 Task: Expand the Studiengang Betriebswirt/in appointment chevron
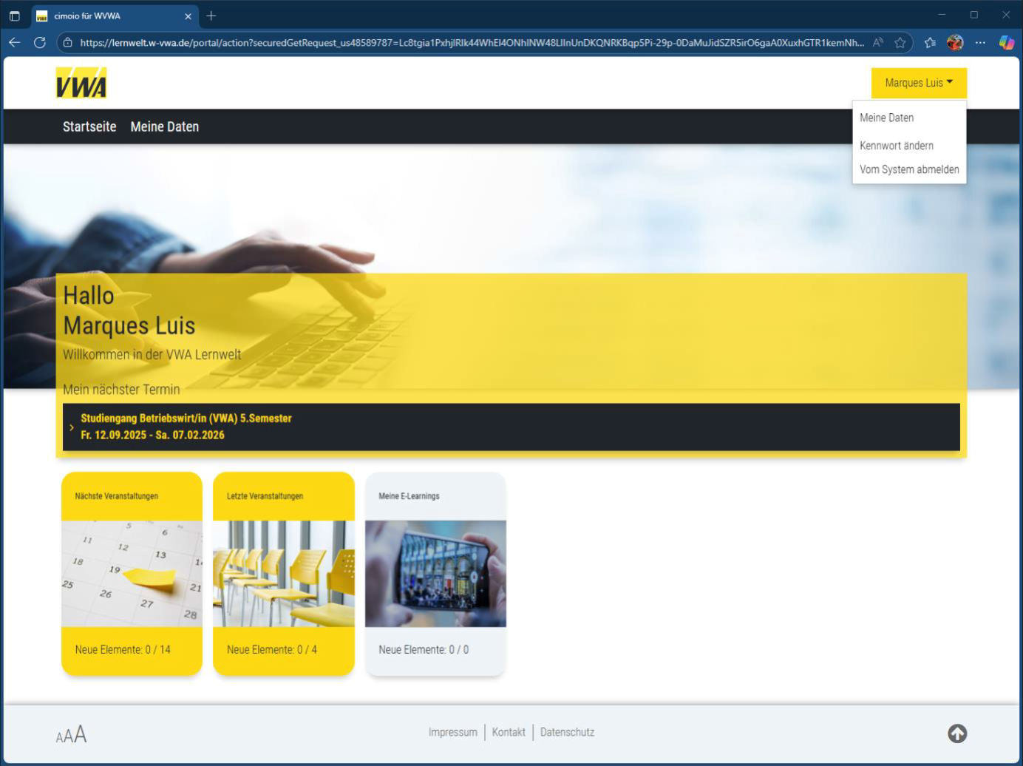pos(72,427)
